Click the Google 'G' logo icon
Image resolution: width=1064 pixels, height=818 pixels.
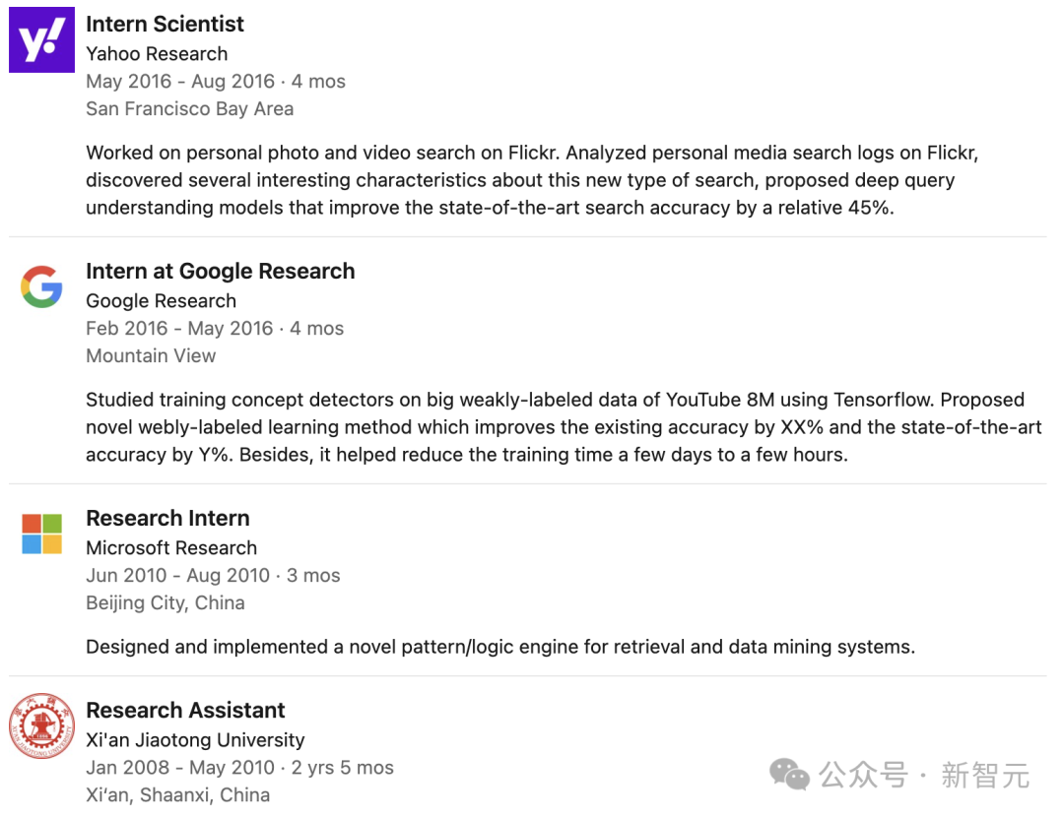(41, 287)
